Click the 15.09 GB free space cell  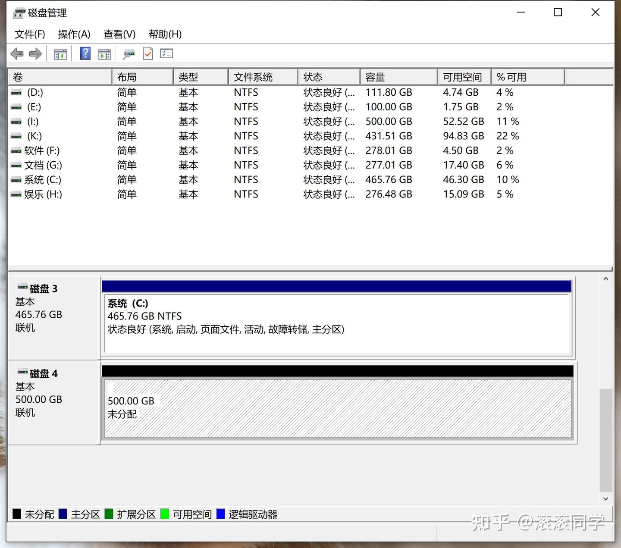(x=464, y=195)
